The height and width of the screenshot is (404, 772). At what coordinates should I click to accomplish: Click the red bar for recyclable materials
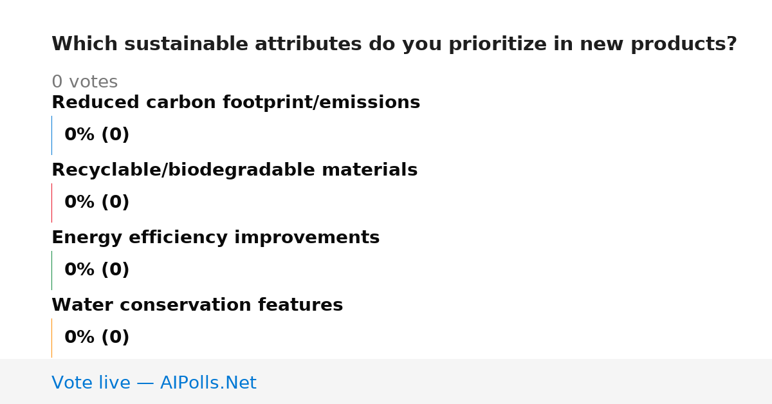coord(51,203)
